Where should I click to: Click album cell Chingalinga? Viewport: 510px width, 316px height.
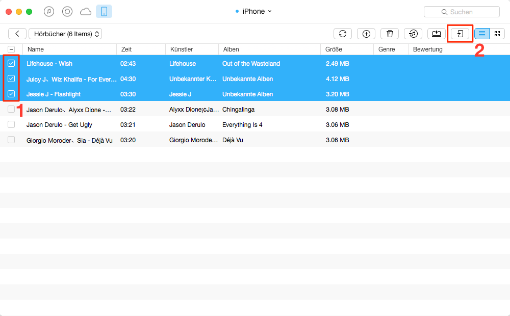238,110
